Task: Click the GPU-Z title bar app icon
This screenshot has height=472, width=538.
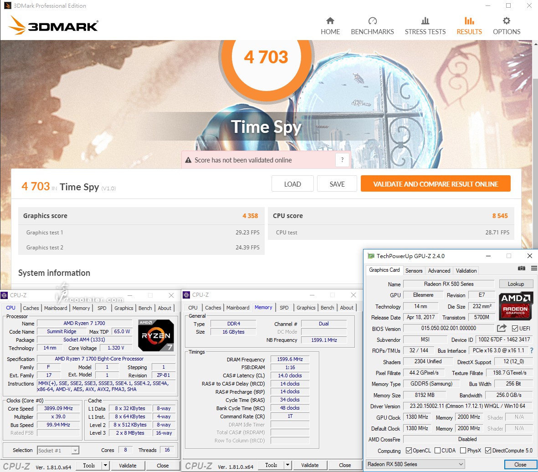Action: coord(371,256)
